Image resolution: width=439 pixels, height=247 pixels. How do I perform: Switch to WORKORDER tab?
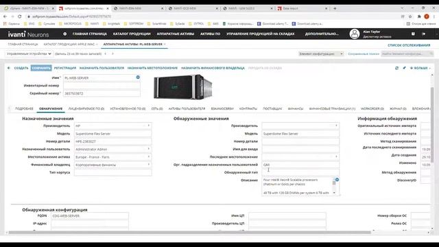pyautogui.click(x=372, y=108)
